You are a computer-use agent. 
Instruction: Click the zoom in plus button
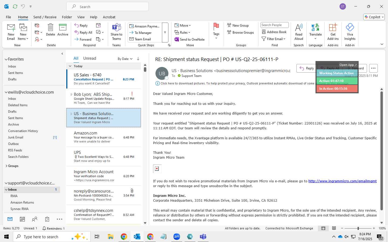tap(374, 228)
